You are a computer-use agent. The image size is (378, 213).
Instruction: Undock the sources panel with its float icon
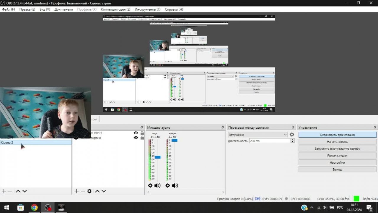(x=142, y=127)
